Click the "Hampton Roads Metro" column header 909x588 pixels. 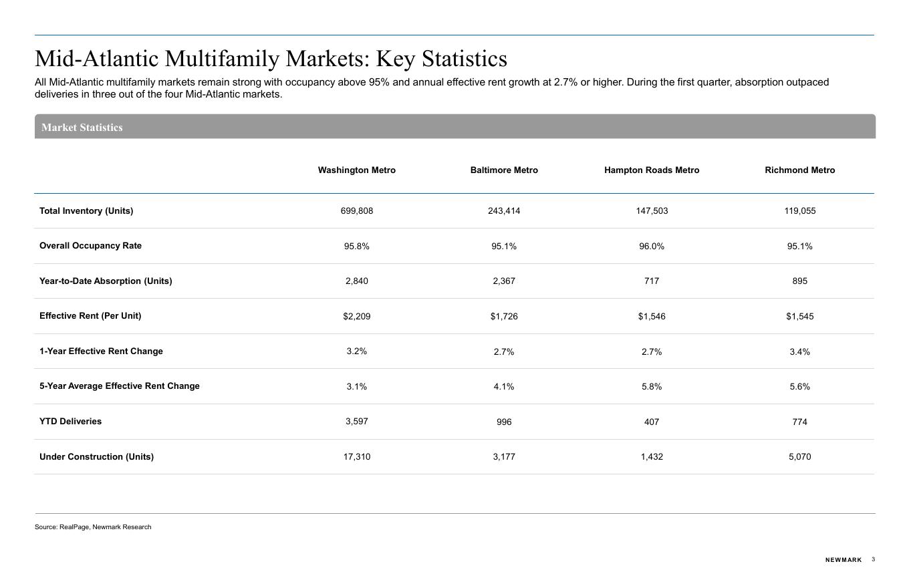click(x=652, y=170)
